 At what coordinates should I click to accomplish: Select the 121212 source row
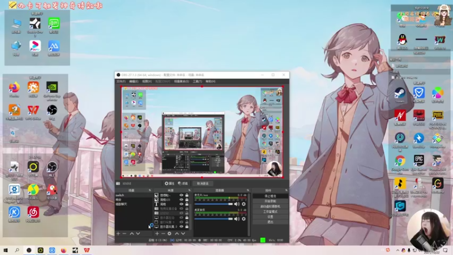coord(172,213)
